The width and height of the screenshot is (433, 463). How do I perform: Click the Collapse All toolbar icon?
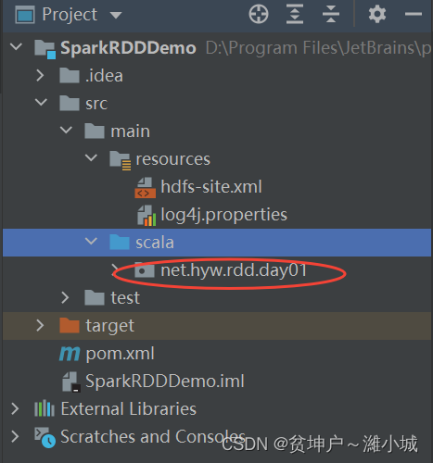click(331, 14)
